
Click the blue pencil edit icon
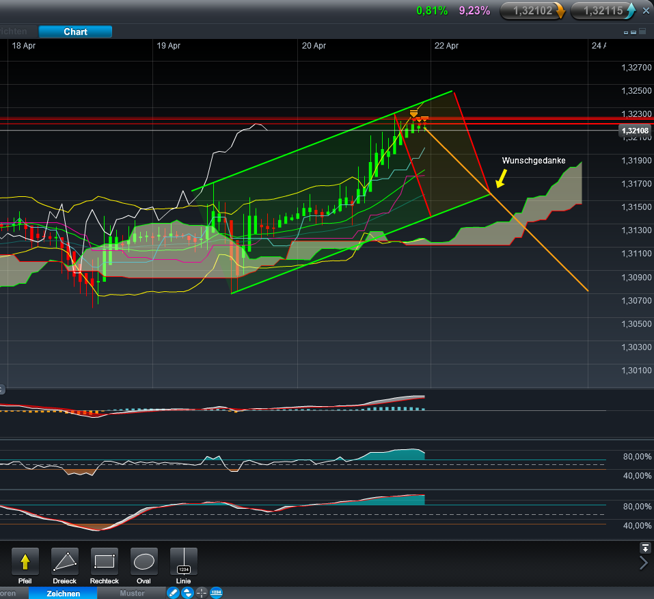pyautogui.click(x=173, y=593)
